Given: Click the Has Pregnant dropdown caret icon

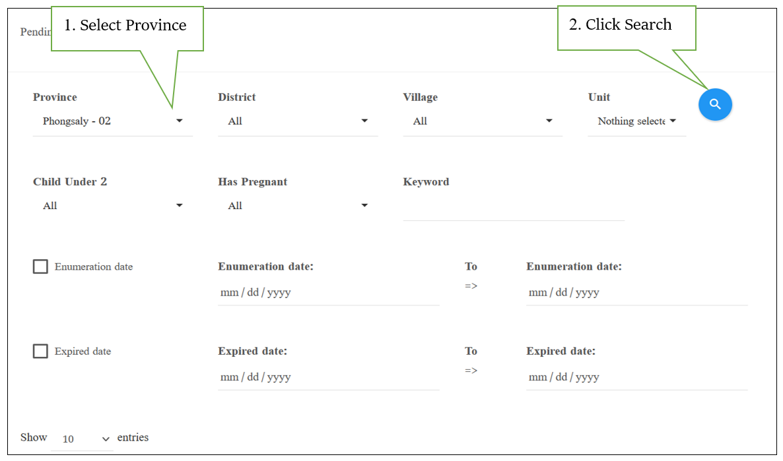Looking at the screenshot, I should click(364, 205).
